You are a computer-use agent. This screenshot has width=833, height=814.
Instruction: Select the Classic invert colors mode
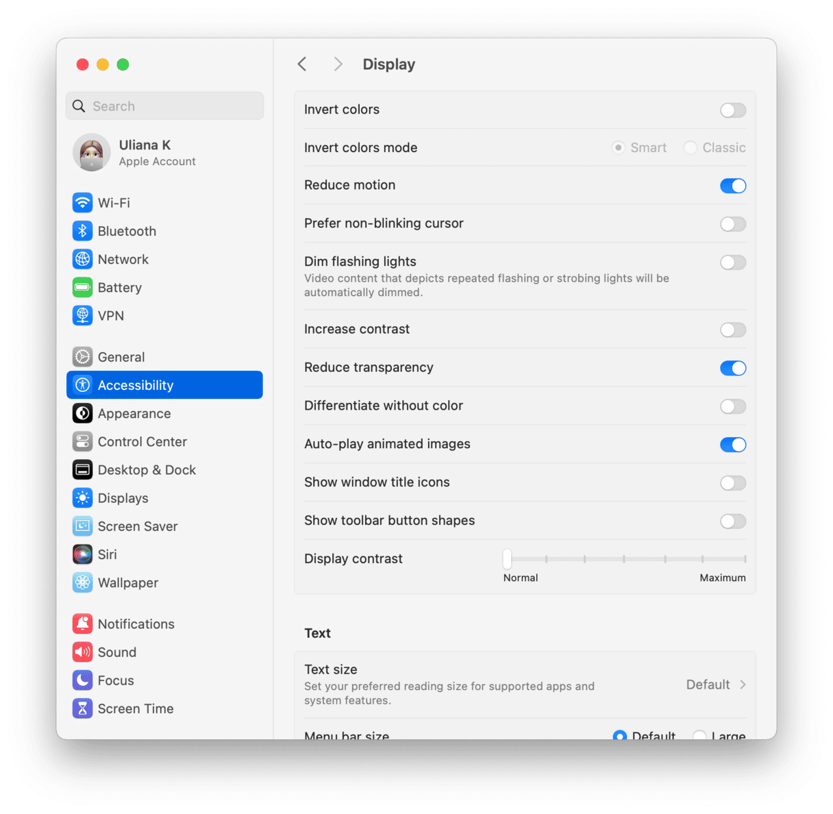691,147
